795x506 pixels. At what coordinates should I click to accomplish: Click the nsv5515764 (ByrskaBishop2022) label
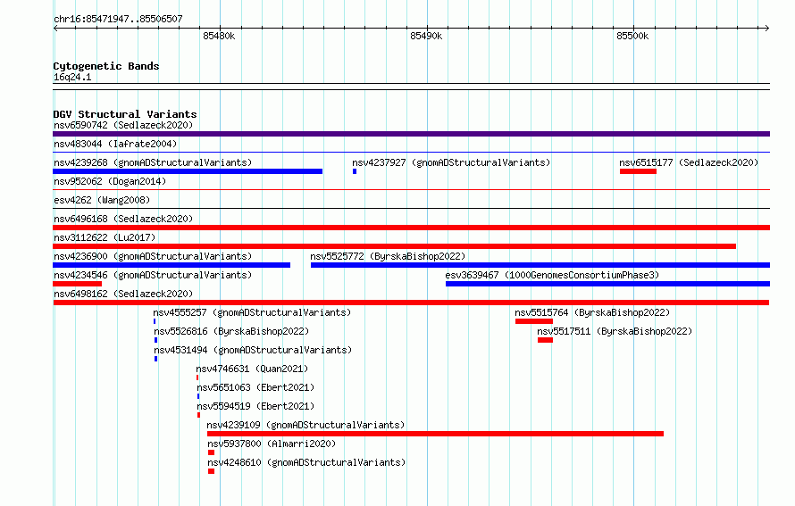(592, 312)
